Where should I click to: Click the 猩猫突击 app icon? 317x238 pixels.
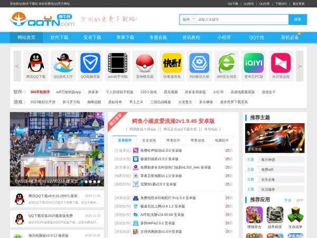[x=254, y=215]
